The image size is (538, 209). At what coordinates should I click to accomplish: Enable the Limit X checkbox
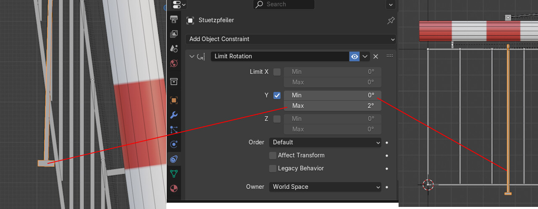pyautogui.click(x=277, y=72)
